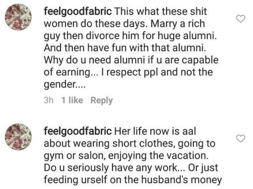The height and width of the screenshot is (189, 253).
Task: Click Reply under the first comment
Action: [102, 101]
